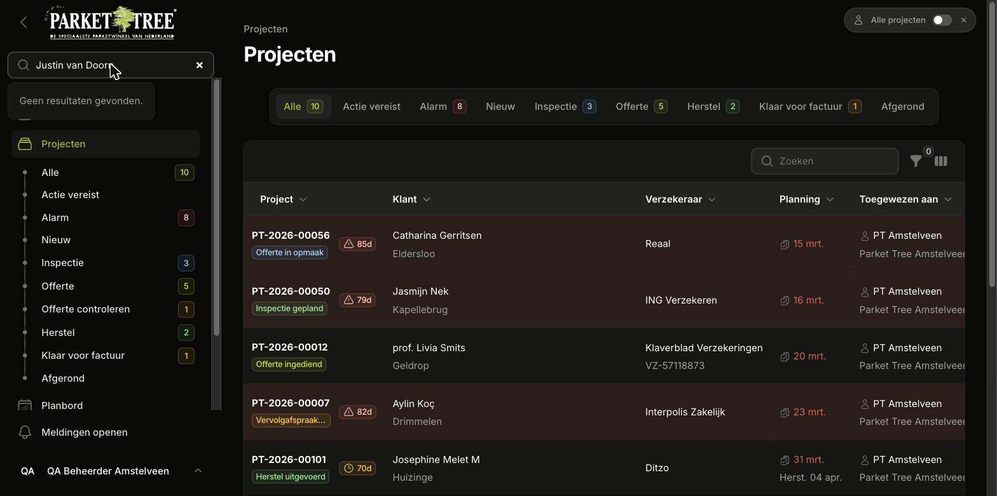Open the Toegewezen aan column dropdown
This screenshot has width=997, height=496.
click(948, 199)
